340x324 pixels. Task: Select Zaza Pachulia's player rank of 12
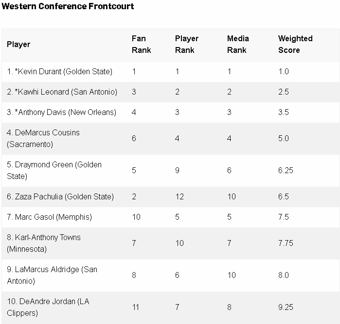[179, 196]
